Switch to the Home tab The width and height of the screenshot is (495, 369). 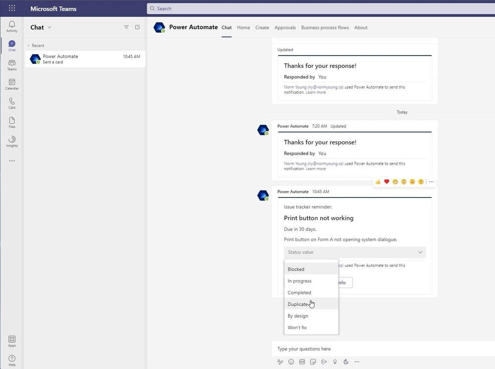tap(243, 27)
